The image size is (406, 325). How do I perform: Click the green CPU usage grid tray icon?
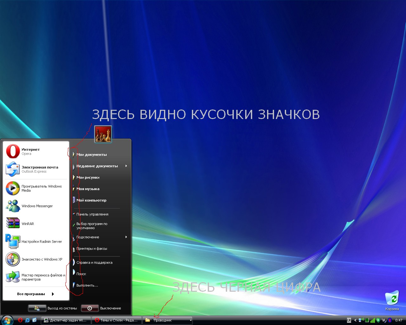point(367,320)
